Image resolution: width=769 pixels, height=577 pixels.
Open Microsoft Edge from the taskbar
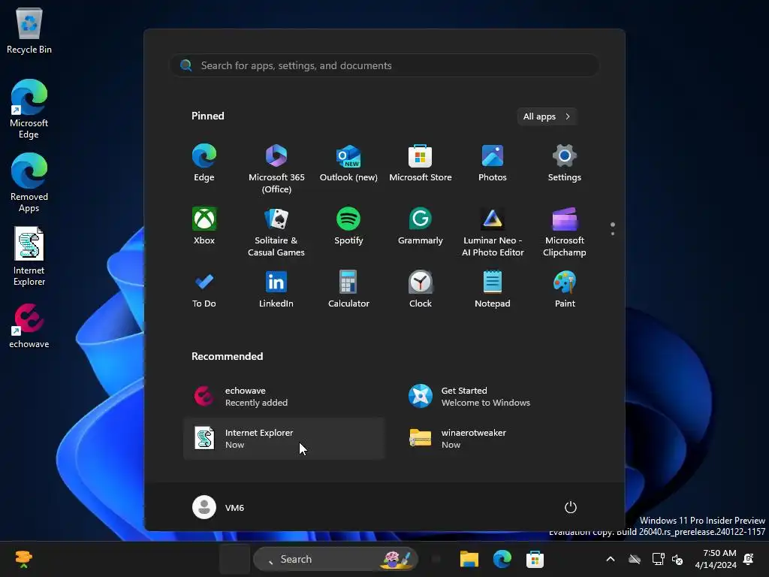coord(502,559)
